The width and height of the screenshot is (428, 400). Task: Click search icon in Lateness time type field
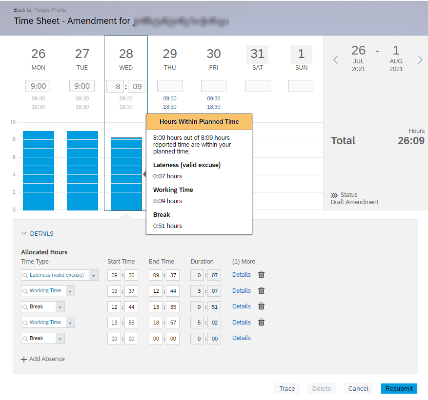[x=25, y=275]
